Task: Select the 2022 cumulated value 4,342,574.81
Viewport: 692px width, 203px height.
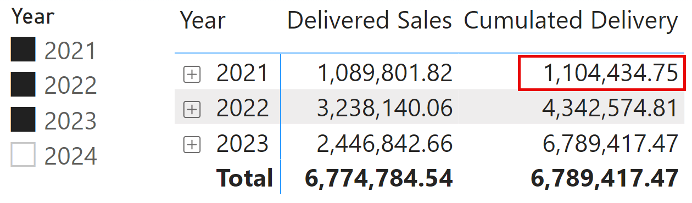Action: point(610,109)
